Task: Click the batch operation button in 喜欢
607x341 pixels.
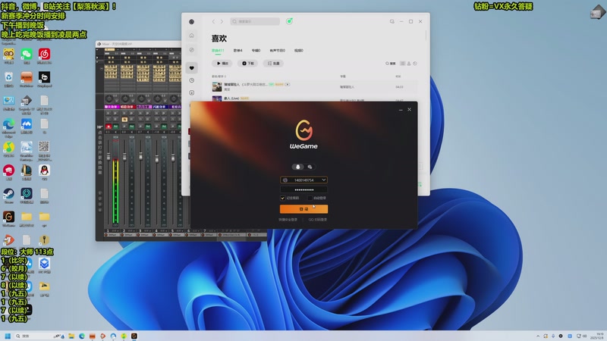Action: 273,64
